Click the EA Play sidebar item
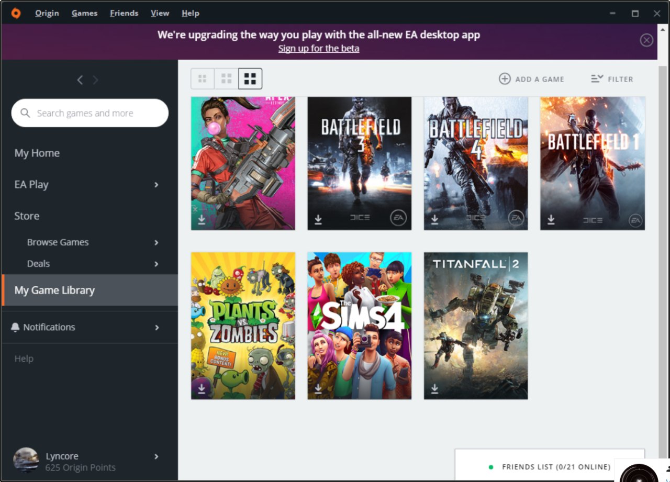The width and height of the screenshot is (670, 482). 31,185
